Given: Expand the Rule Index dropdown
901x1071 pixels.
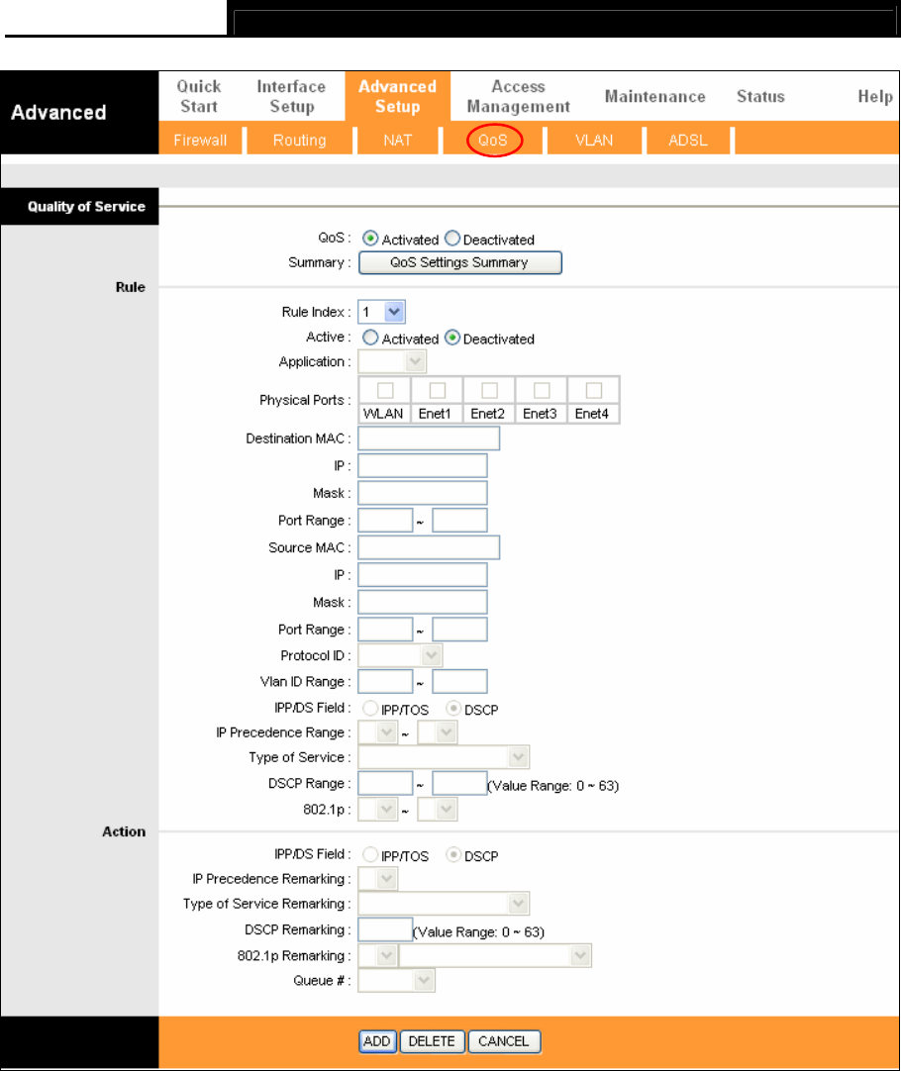Looking at the screenshot, I should 382,313.
